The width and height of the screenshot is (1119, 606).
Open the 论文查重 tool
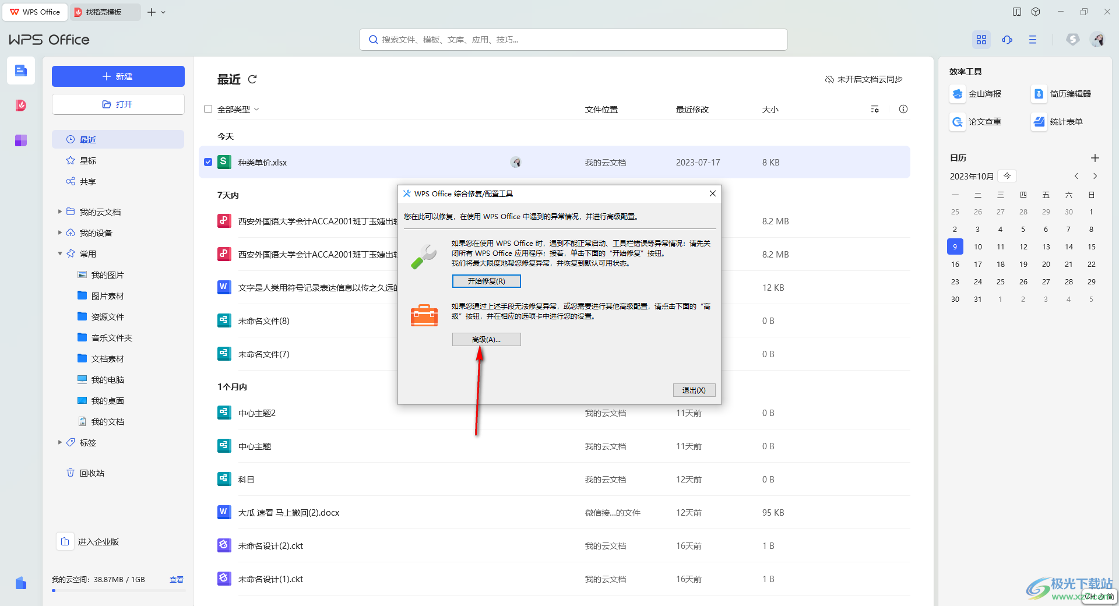(976, 122)
